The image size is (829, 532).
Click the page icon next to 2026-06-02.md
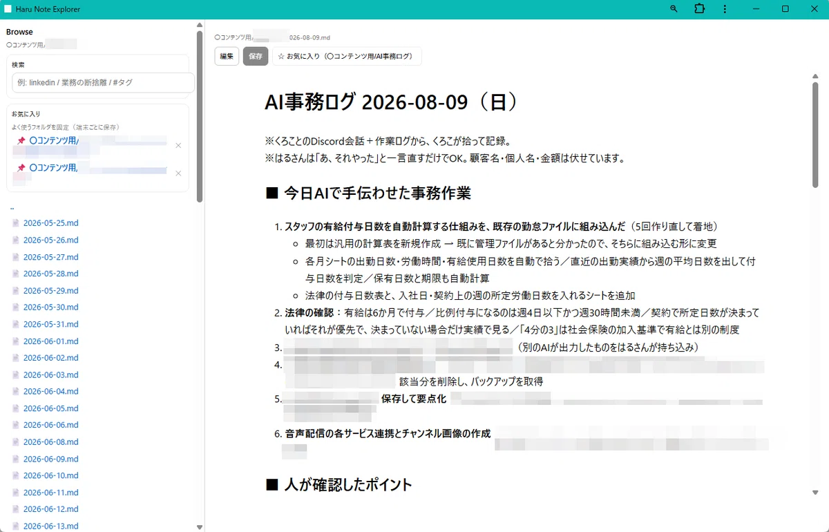(16, 358)
